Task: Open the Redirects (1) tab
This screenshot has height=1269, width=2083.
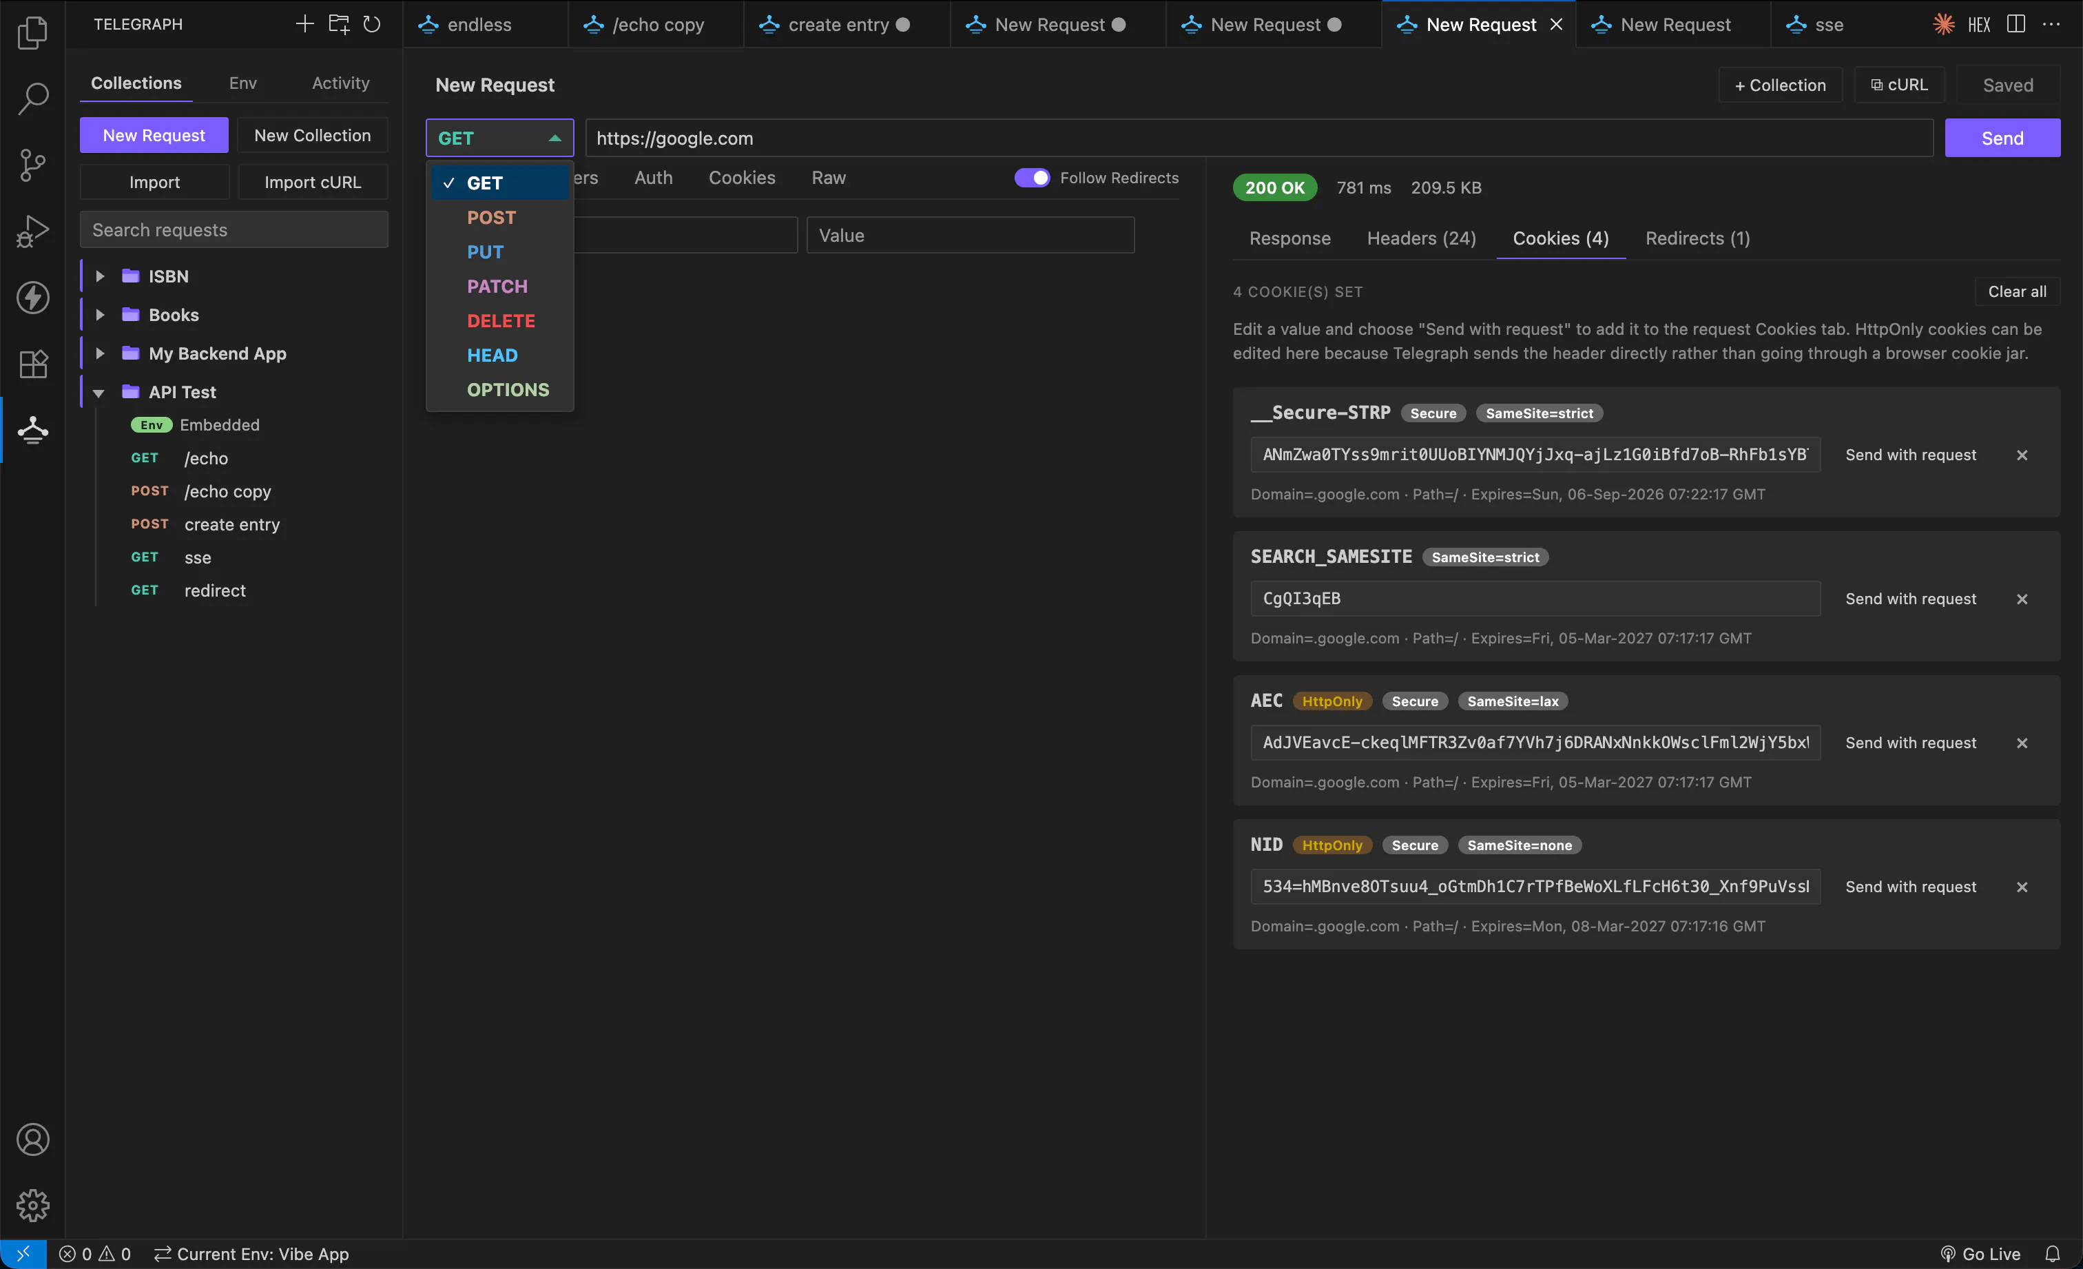Action: (x=1697, y=238)
